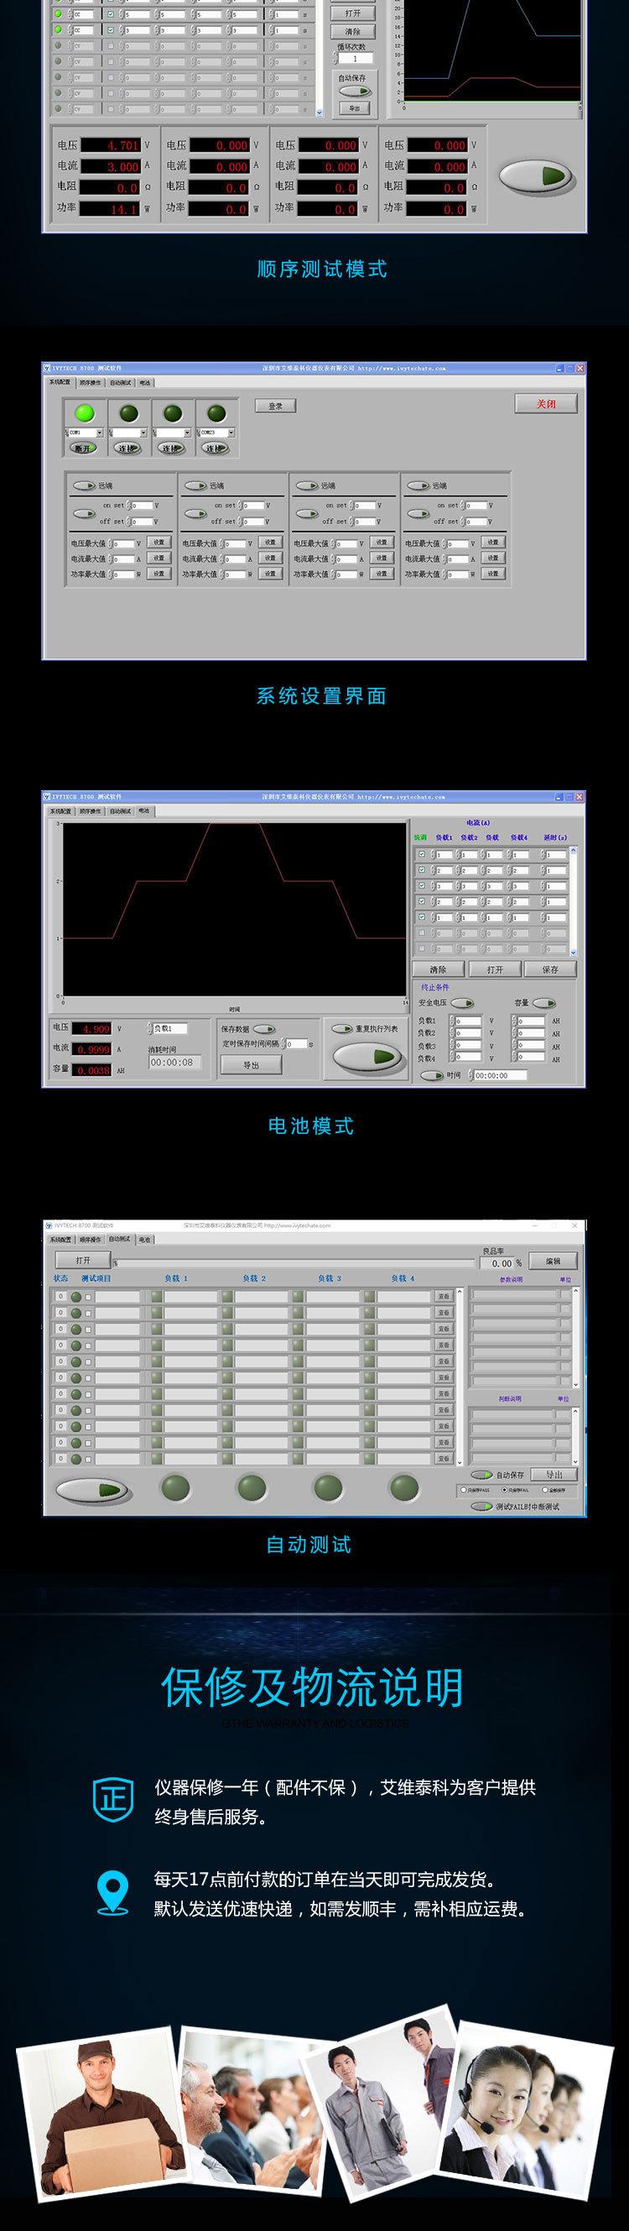Toggle the first 远端 switch in system settings
The height and width of the screenshot is (2231, 629).
(x=84, y=486)
